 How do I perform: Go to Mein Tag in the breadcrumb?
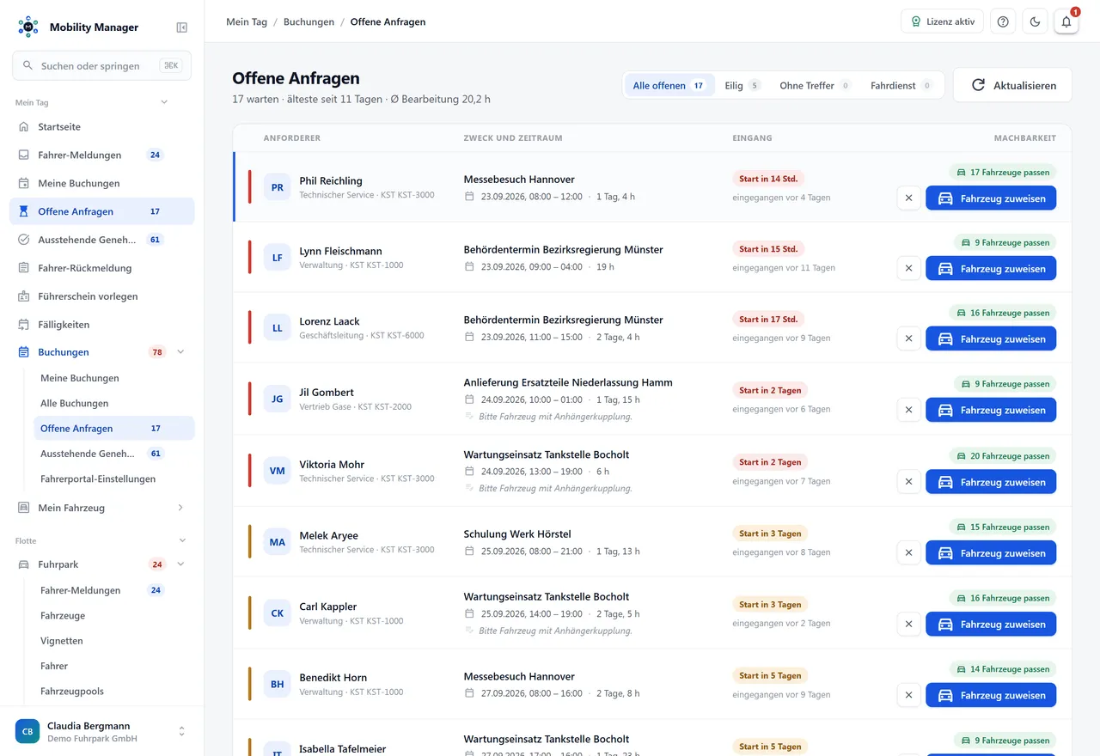tap(247, 22)
